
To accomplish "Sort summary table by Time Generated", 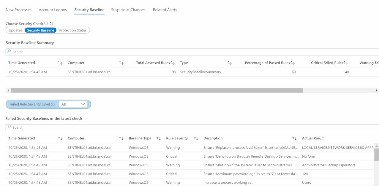I will click(60, 63).
